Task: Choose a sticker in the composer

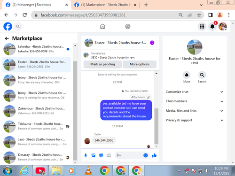Action: (x=101, y=155)
